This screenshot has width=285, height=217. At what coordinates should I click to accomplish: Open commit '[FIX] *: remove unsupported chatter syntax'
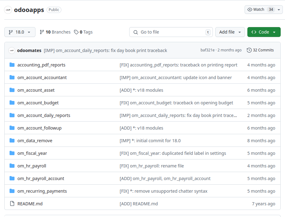click(163, 191)
